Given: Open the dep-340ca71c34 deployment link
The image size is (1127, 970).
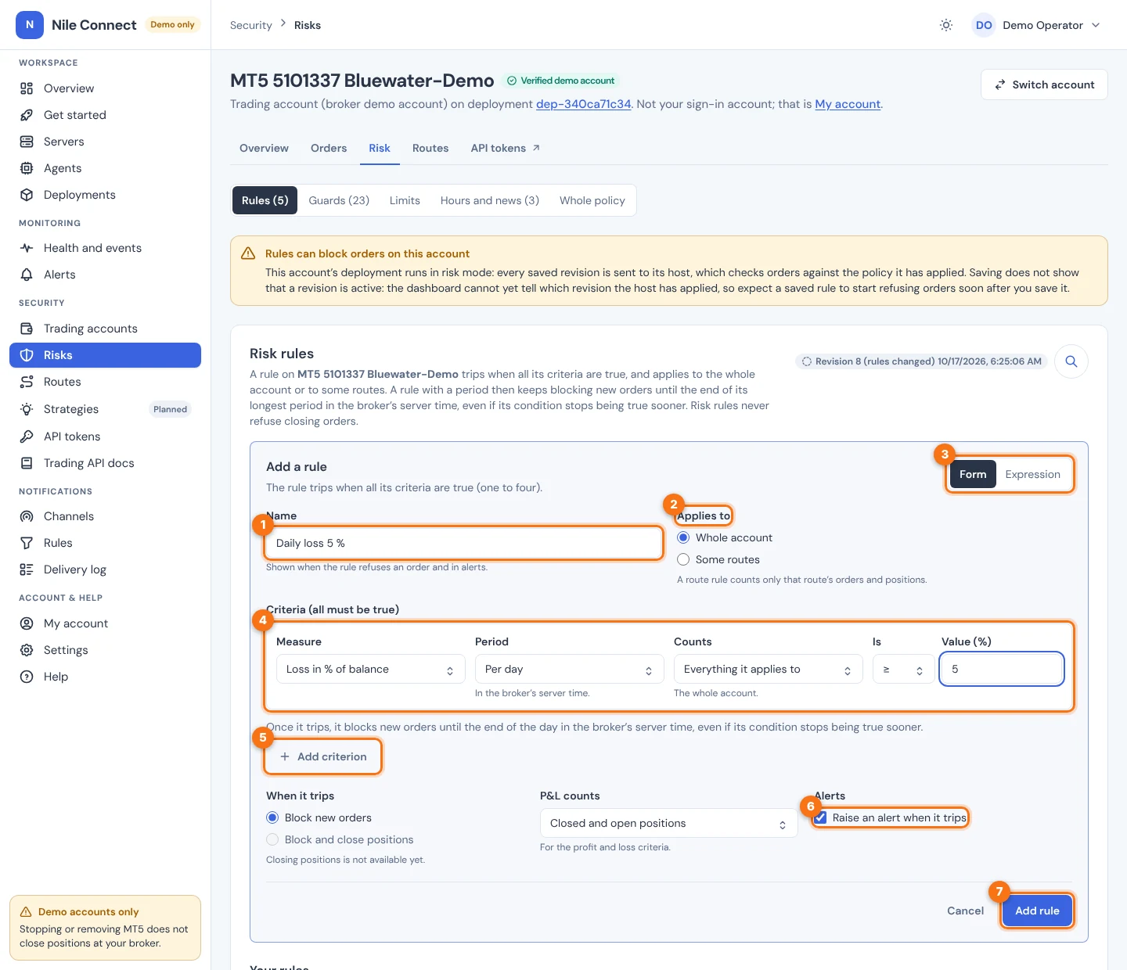Looking at the screenshot, I should tap(583, 104).
